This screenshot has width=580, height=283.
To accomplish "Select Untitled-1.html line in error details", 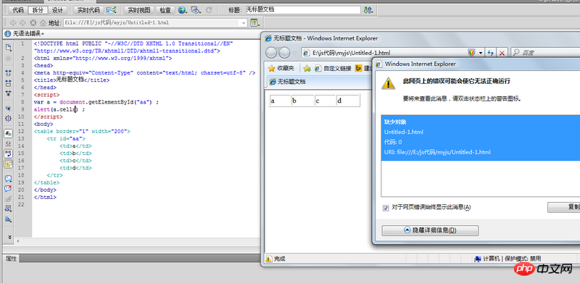I will pyautogui.click(x=404, y=132).
